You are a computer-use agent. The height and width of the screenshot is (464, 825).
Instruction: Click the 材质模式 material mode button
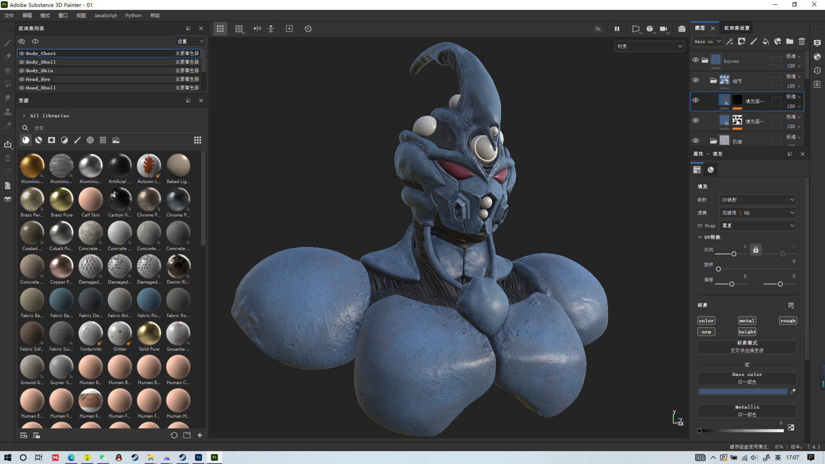(x=747, y=346)
